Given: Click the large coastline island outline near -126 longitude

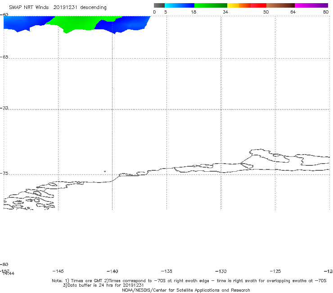Looking at the screenshot, I should coord(270,156).
